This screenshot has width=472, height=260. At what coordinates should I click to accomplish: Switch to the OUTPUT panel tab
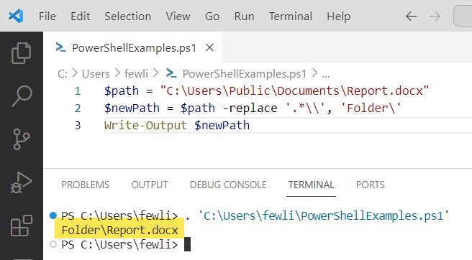[150, 185]
